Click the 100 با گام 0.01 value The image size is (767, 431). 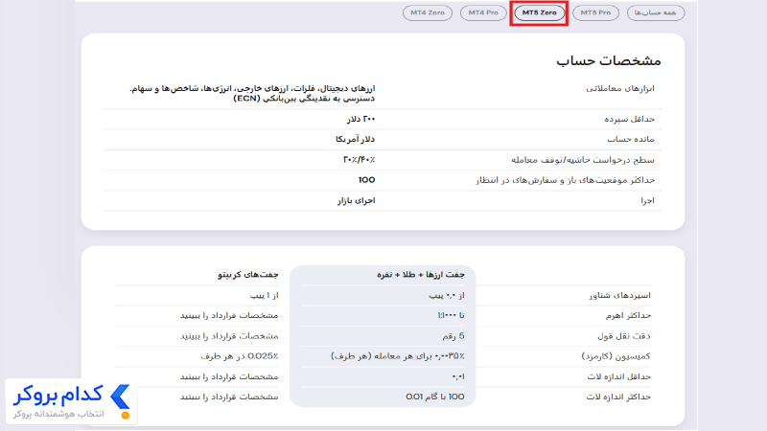click(435, 397)
